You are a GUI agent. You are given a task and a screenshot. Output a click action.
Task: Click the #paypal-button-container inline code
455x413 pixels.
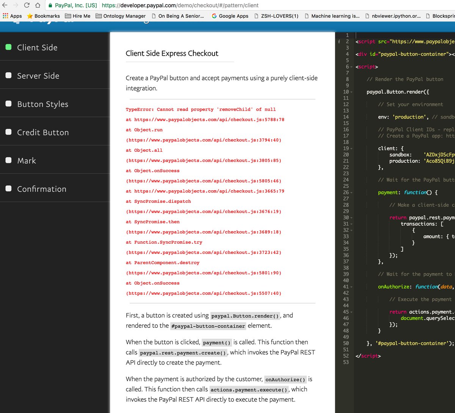click(208, 326)
